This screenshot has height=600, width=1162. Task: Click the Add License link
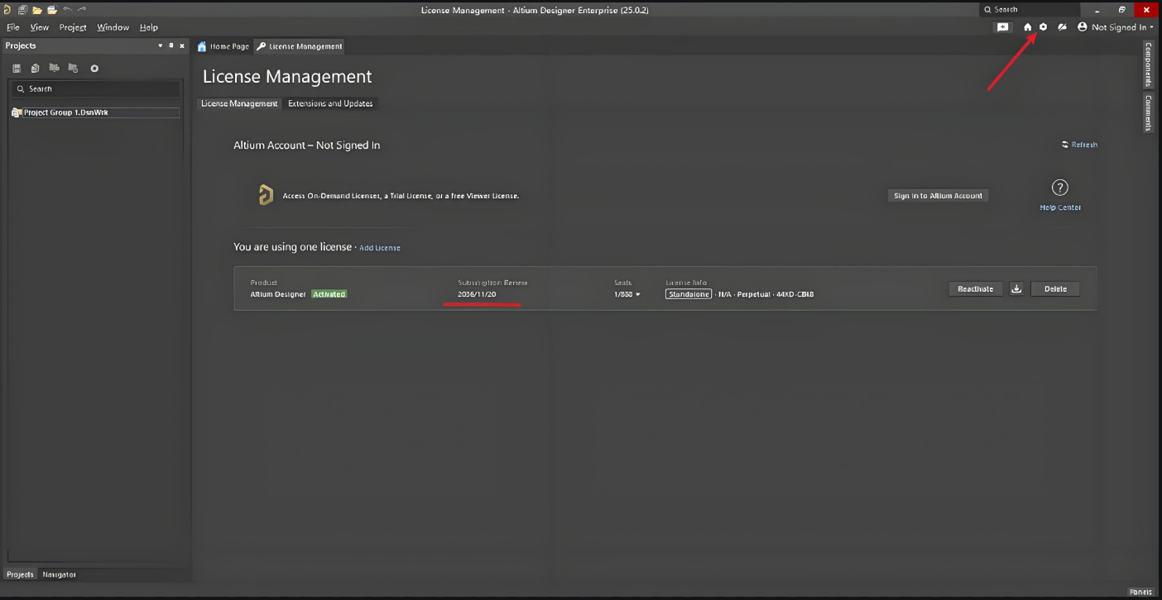[380, 248]
